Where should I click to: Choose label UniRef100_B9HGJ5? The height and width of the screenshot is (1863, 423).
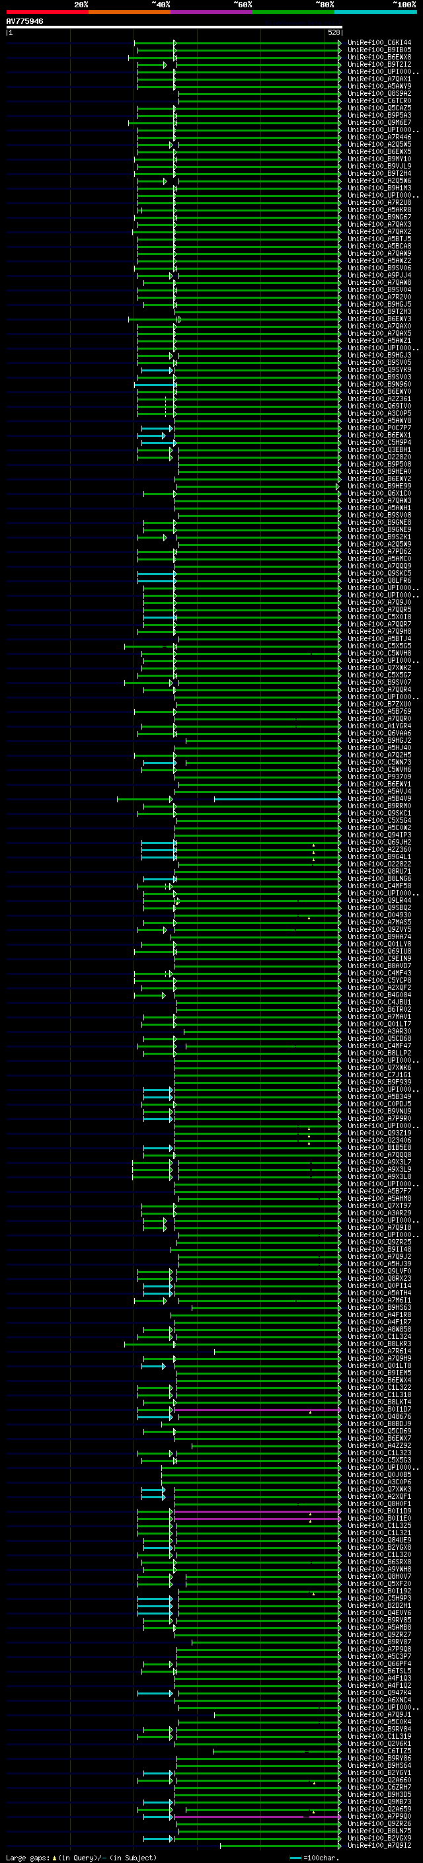pyautogui.click(x=379, y=305)
